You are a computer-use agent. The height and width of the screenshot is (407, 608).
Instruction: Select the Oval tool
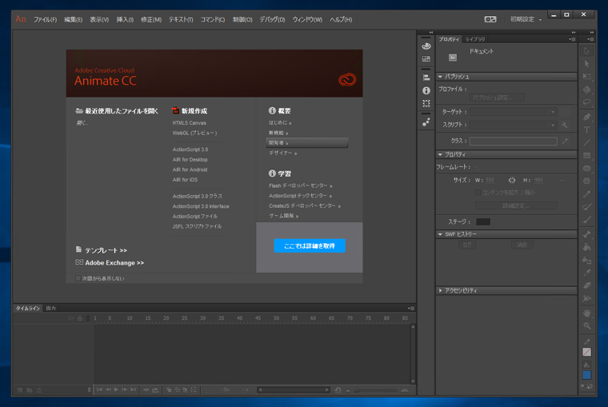click(x=586, y=168)
